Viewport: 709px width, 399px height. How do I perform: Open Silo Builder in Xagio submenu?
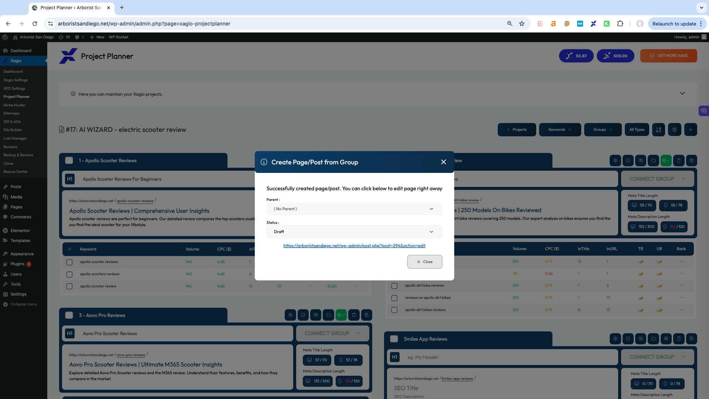click(13, 130)
